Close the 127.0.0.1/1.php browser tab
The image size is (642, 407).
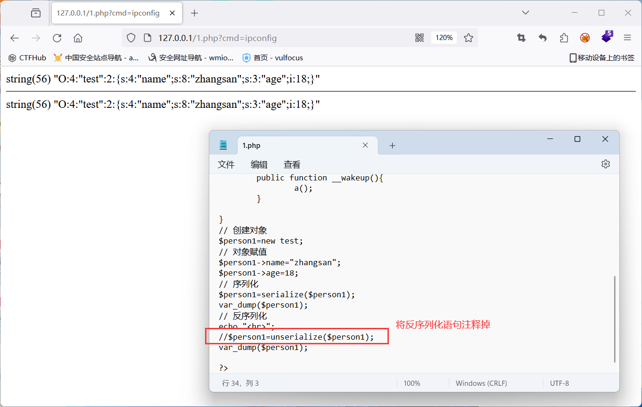click(172, 13)
